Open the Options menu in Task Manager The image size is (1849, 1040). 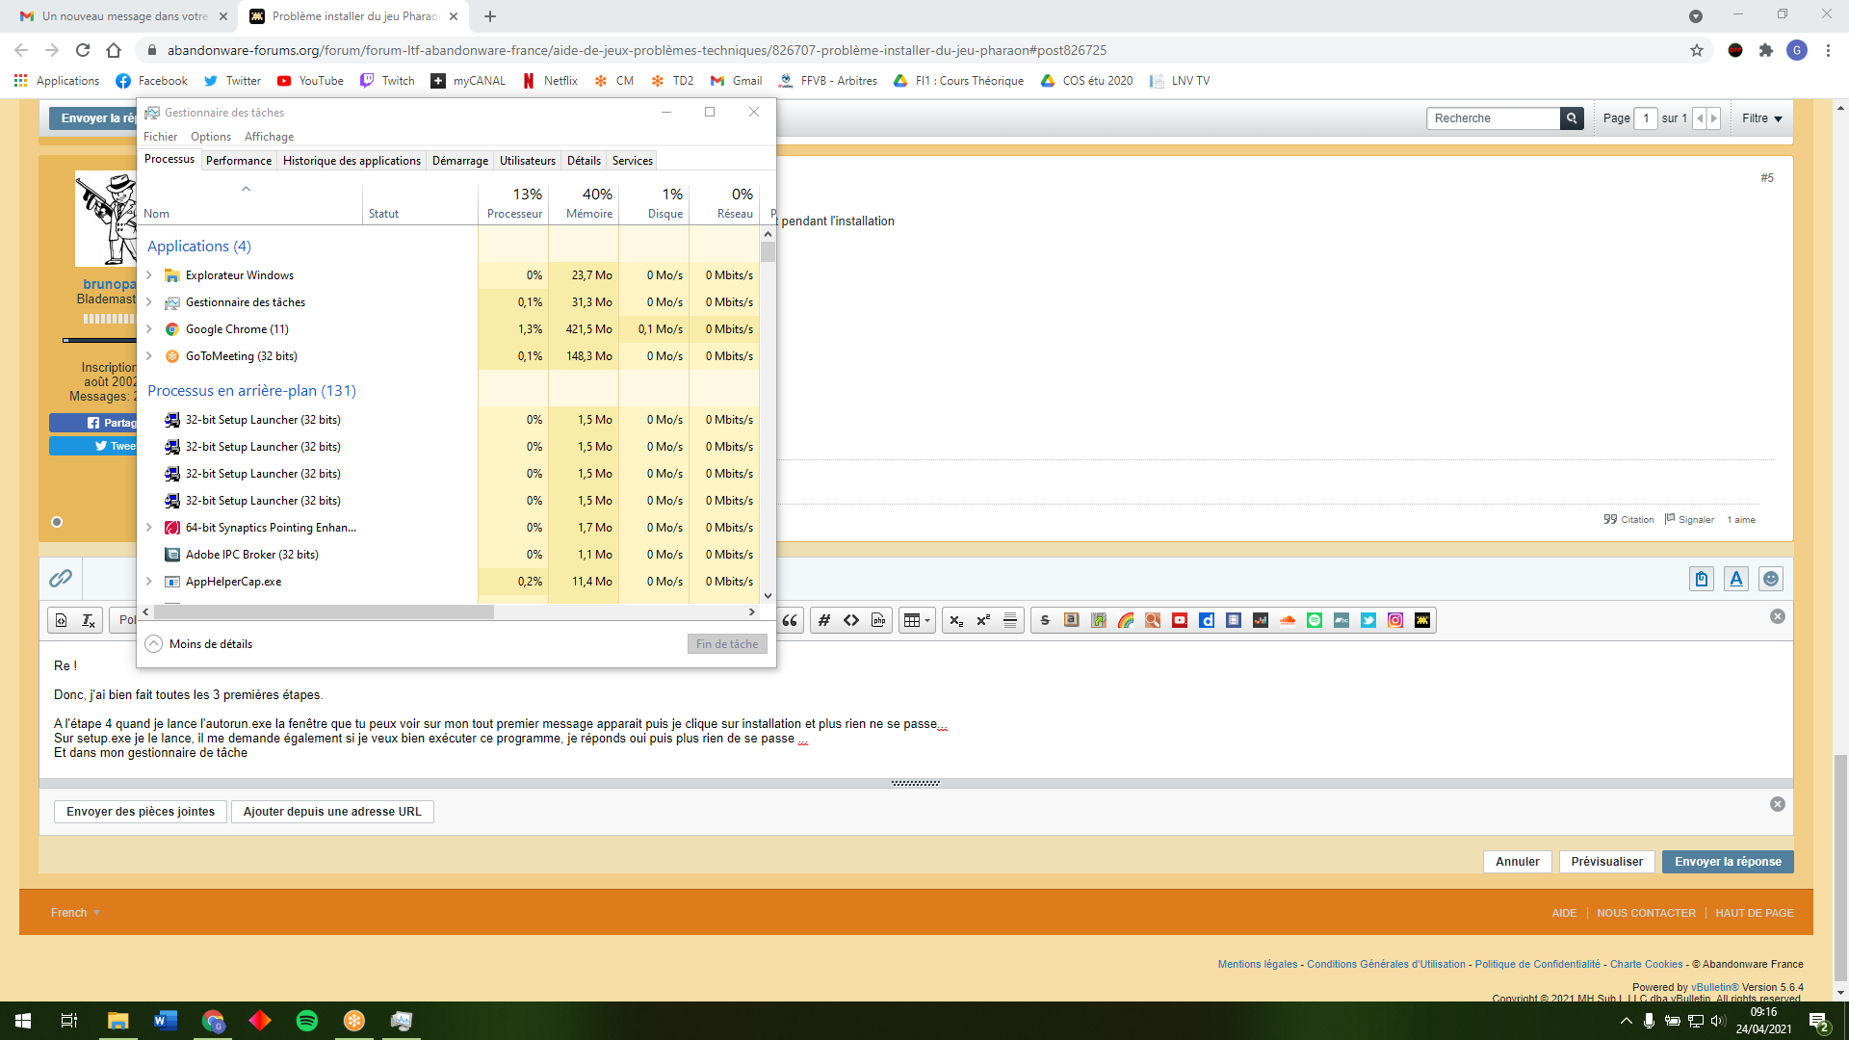[211, 137]
